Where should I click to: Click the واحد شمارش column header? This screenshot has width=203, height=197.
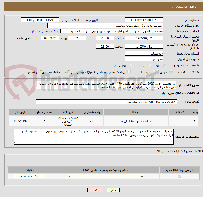click(92, 112)
